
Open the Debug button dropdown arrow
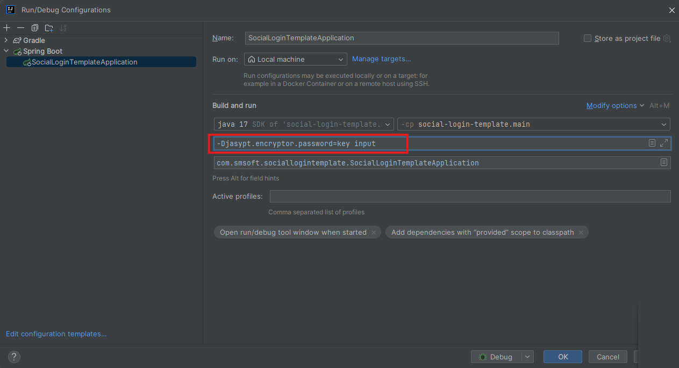[x=528, y=357]
